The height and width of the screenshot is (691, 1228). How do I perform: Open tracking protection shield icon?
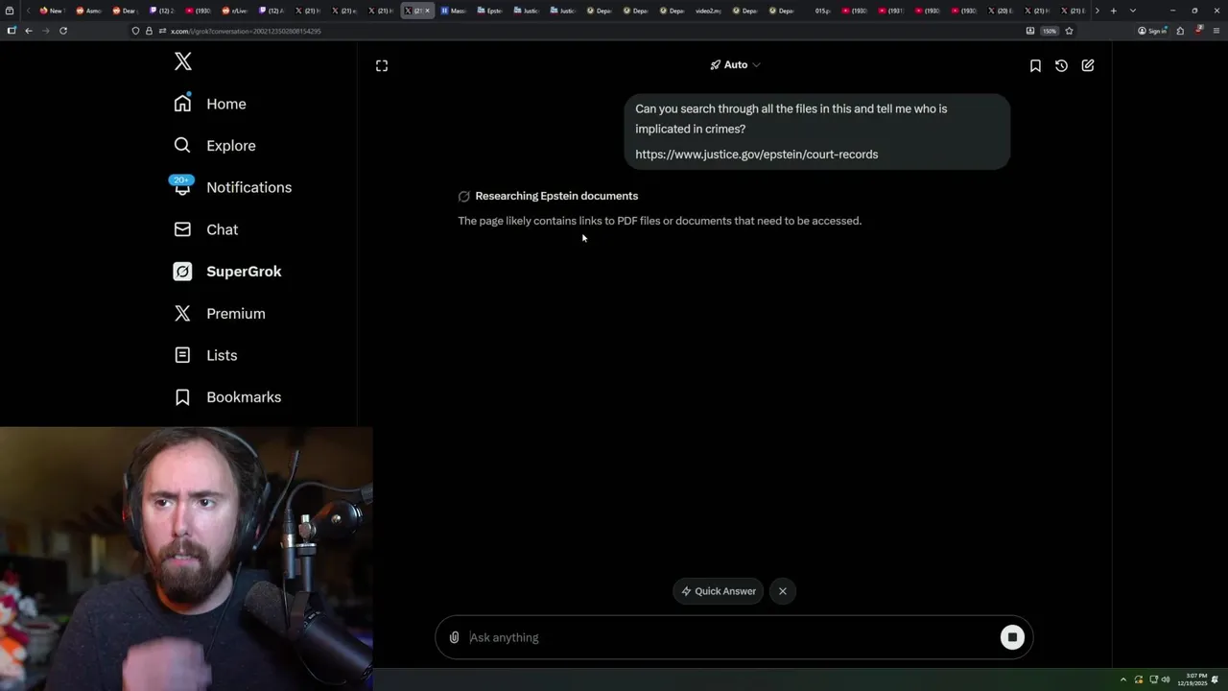click(135, 31)
